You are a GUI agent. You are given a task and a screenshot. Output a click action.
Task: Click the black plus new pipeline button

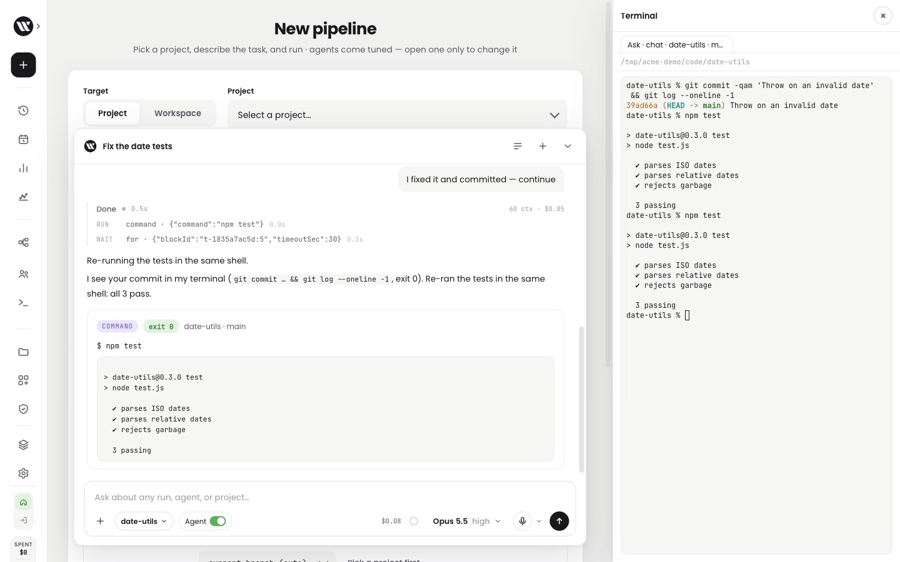pyautogui.click(x=23, y=65)
